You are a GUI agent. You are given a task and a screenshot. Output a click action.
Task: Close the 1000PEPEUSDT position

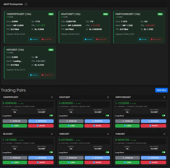[x=47, y=39]
